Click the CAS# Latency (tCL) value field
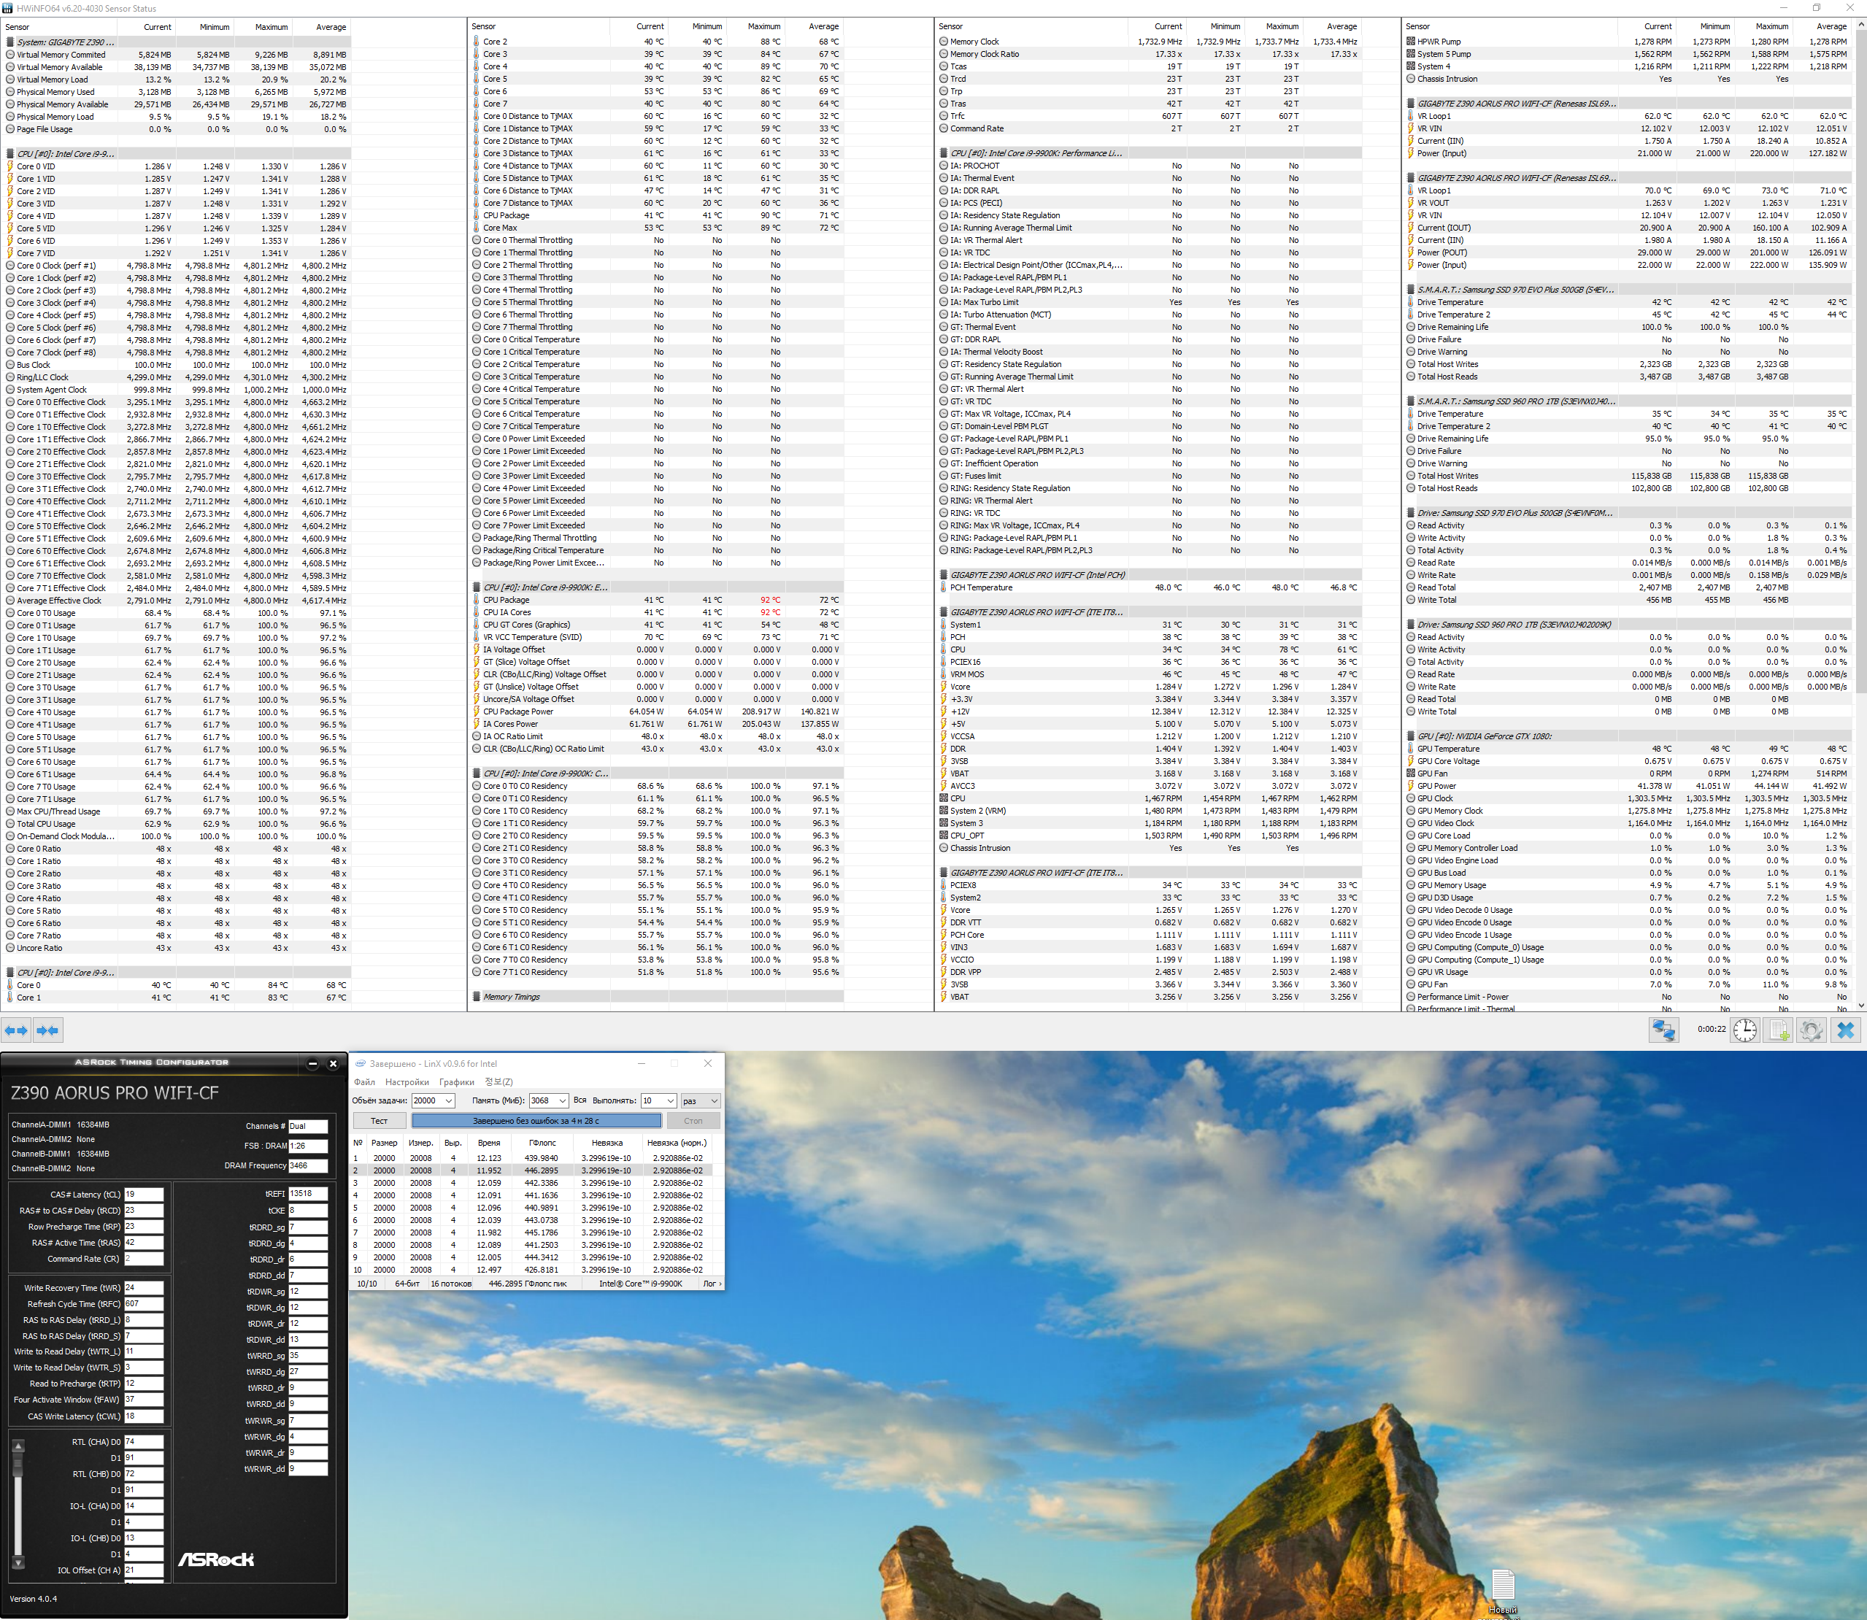Viewport: 1867px width, 1620px height. (143, 1195)
